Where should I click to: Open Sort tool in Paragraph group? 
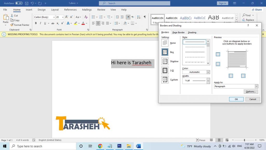click(139, 17)
